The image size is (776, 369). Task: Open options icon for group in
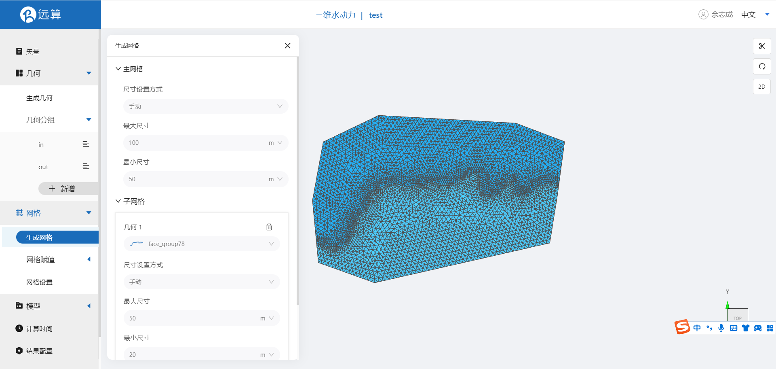coord(86,144)
